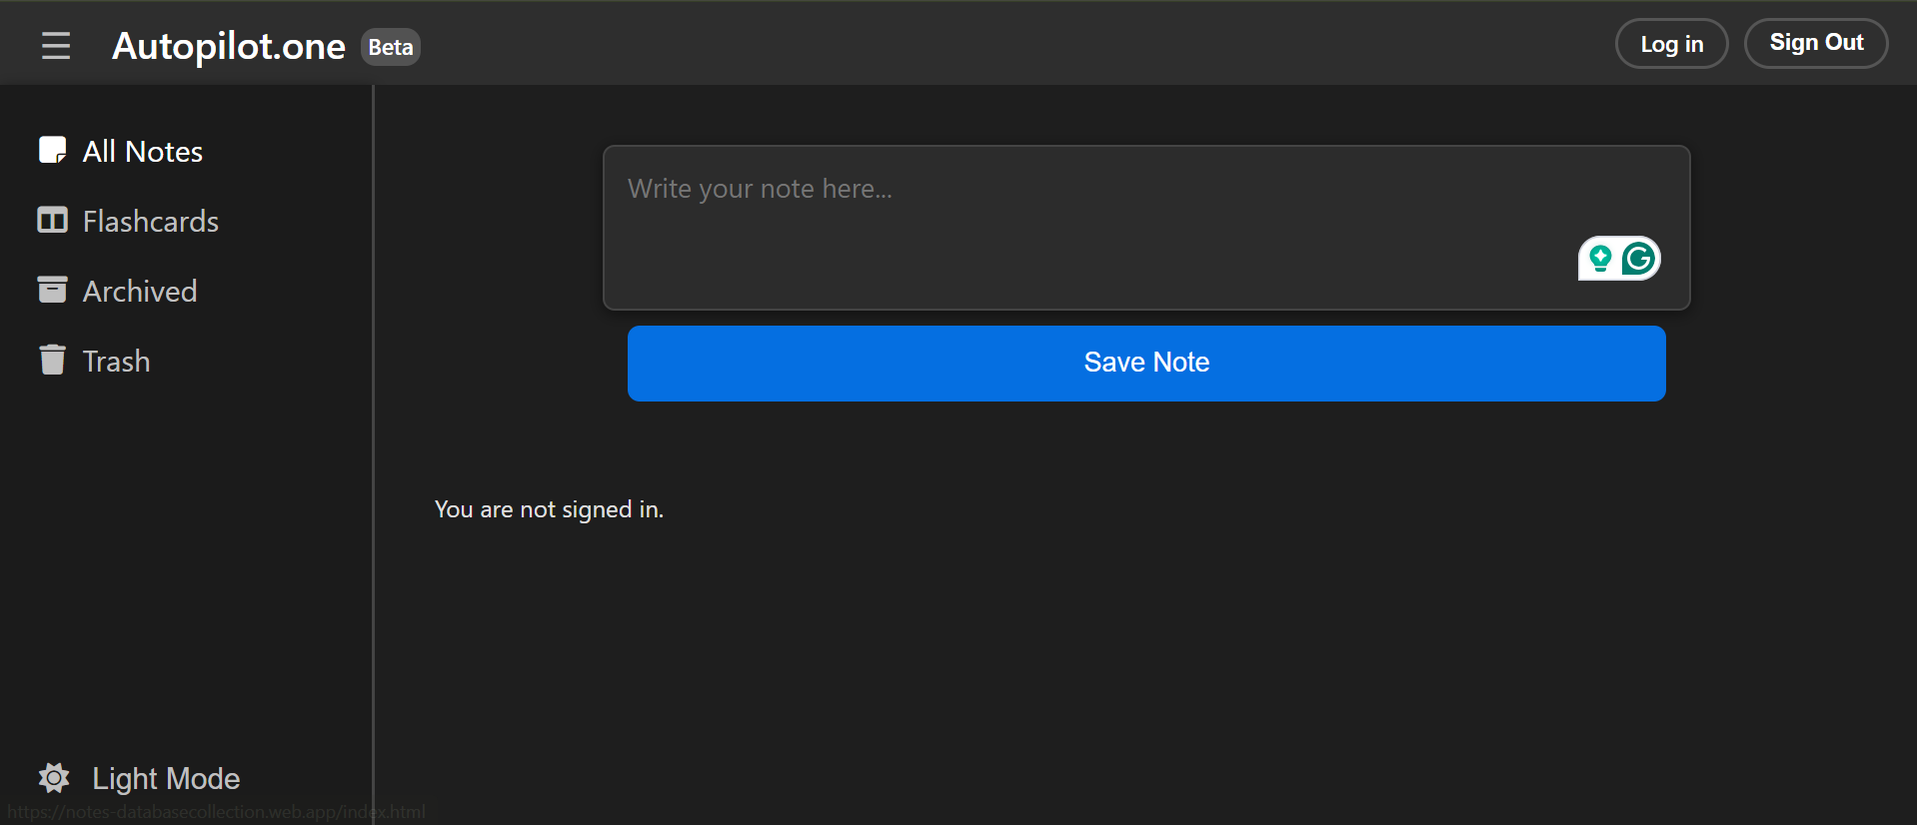Click the trash can icon in sidebar
This screenshot has height=825, width=1917.
pos(52,360)
